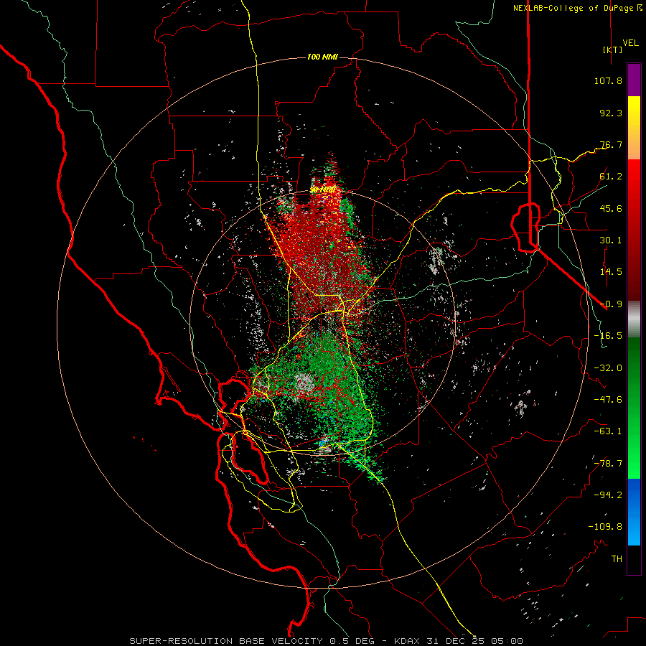Click the -94.2 velocity scale value

608,495
